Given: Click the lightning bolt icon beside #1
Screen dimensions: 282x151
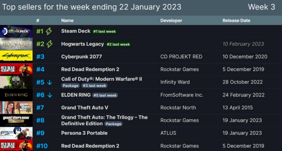Looking at the screenshot, I should point(49,31).
